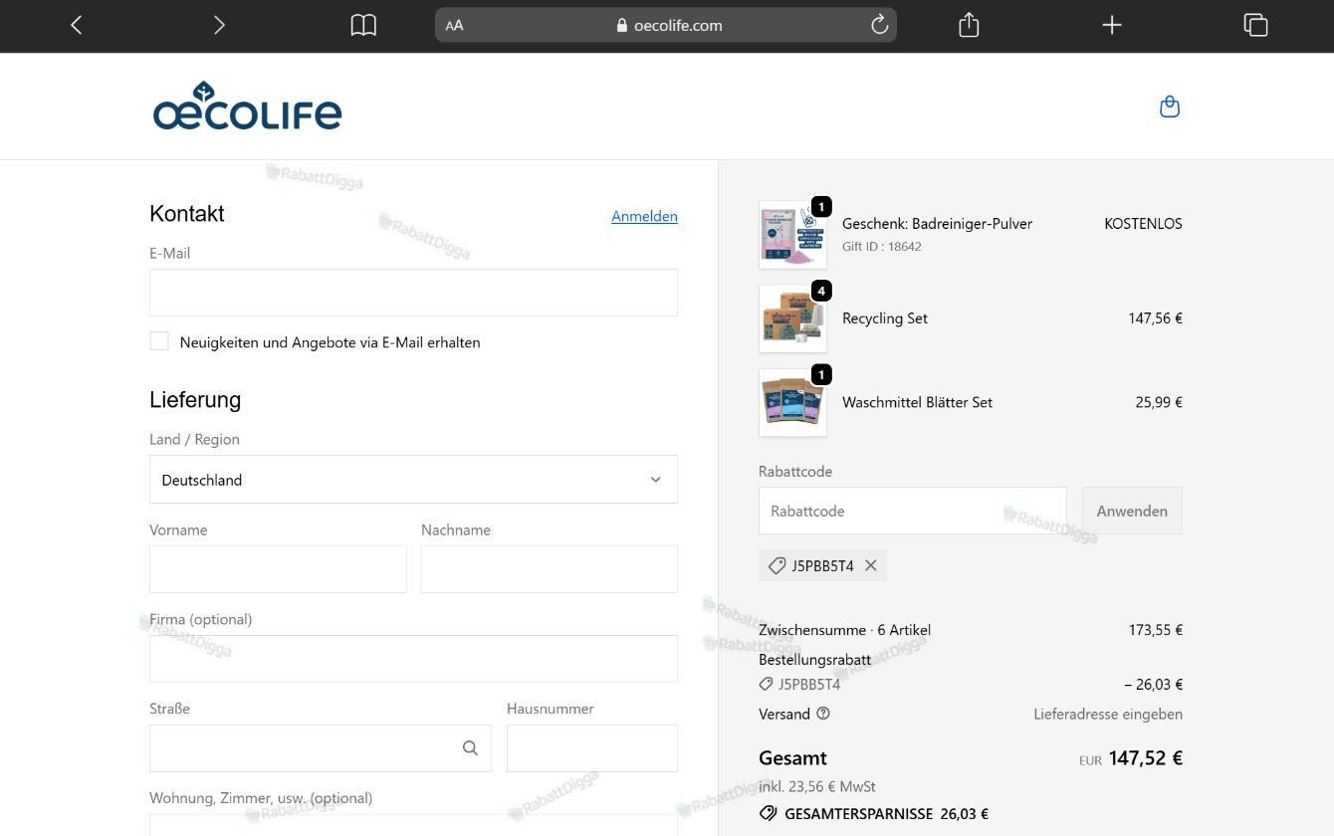Enable Neuigkeiten und Angebote email checkbox

pos(159,341)
